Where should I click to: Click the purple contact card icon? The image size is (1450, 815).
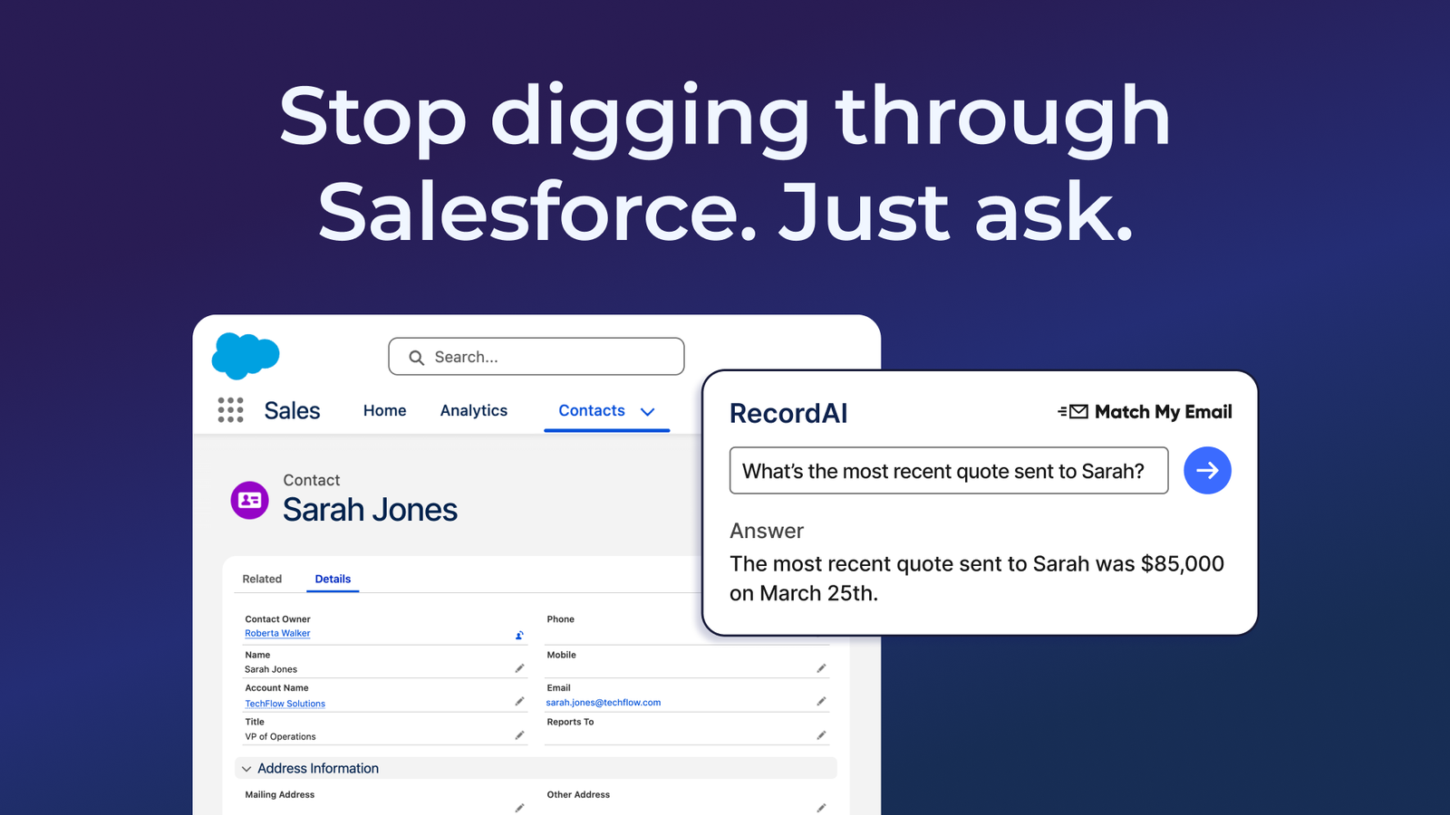click(249, 500)
